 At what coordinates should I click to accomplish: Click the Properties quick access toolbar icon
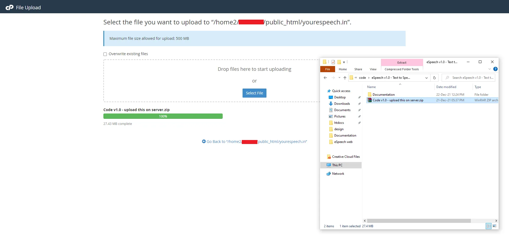pos(333,62)
